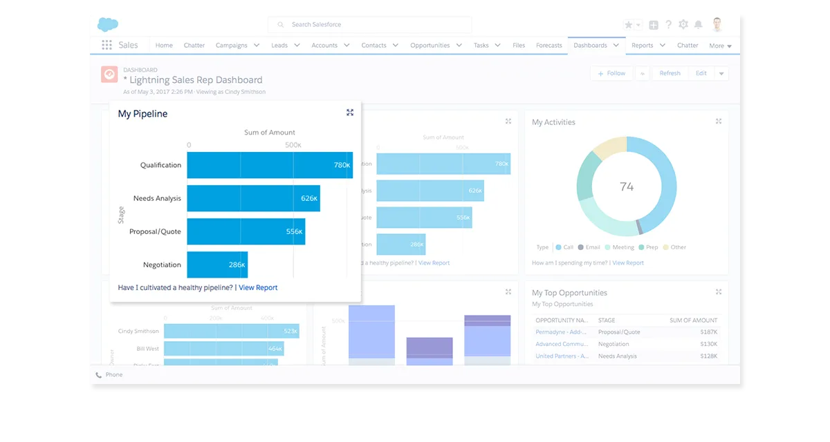Switch to the Forecasts tab
The height and width of the screenshot is (442, 830).
click(x=549, y=46)
